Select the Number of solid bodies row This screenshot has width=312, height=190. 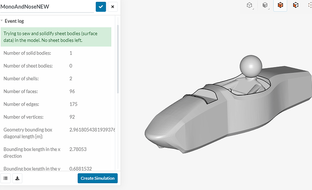[27, 53]
